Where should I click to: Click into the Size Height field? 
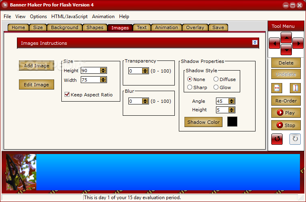90,71
